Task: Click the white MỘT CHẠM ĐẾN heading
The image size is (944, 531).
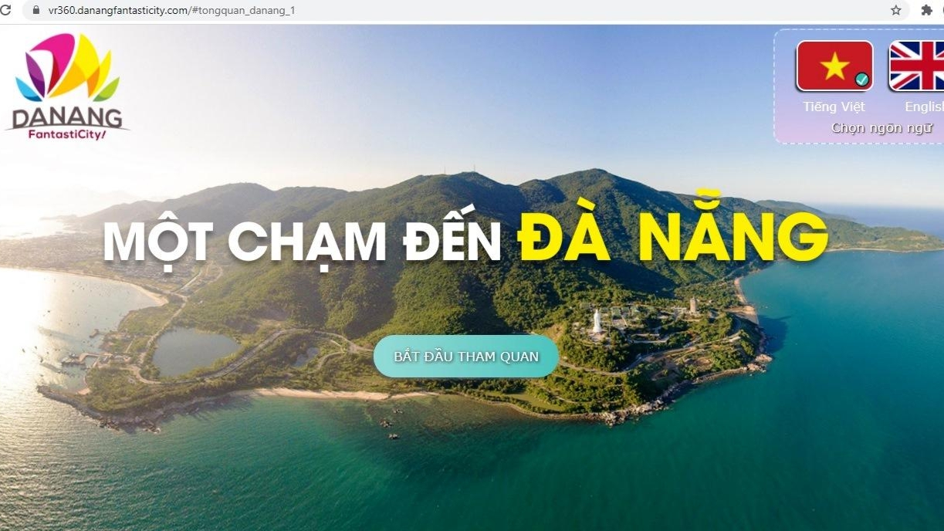Action: pyautogui.click(x=303, y=241)
